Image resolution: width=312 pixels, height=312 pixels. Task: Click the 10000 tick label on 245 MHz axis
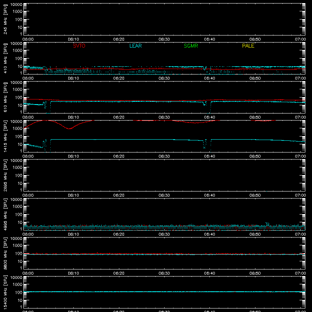16,5
